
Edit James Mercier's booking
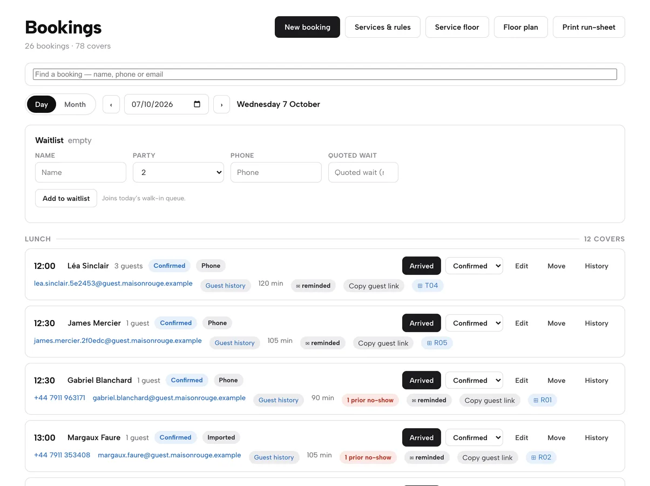522,323
